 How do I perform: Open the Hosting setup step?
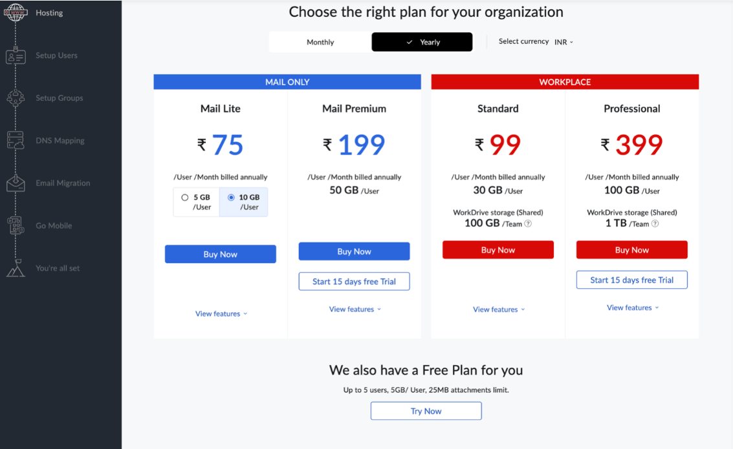point(16,12)
